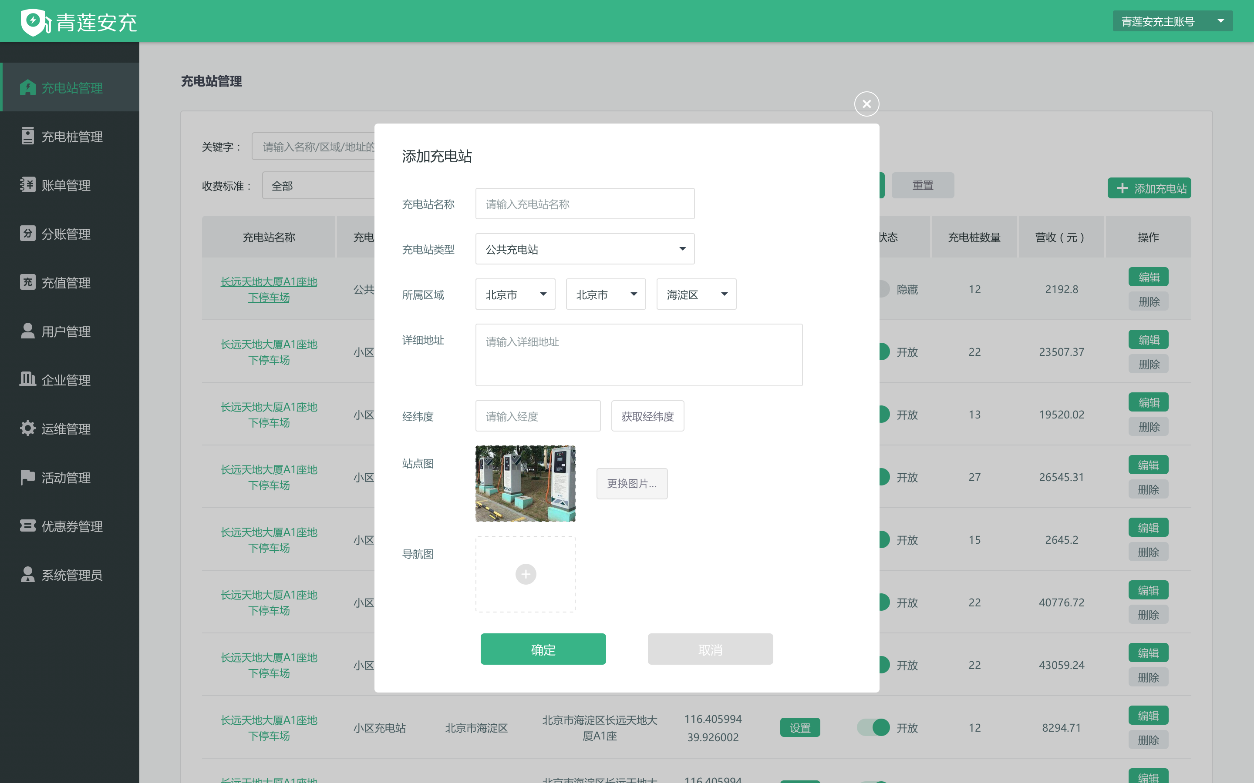The image size is (1254, 783).
Task: Click the 重置 reset button
Action: point(922,185)
